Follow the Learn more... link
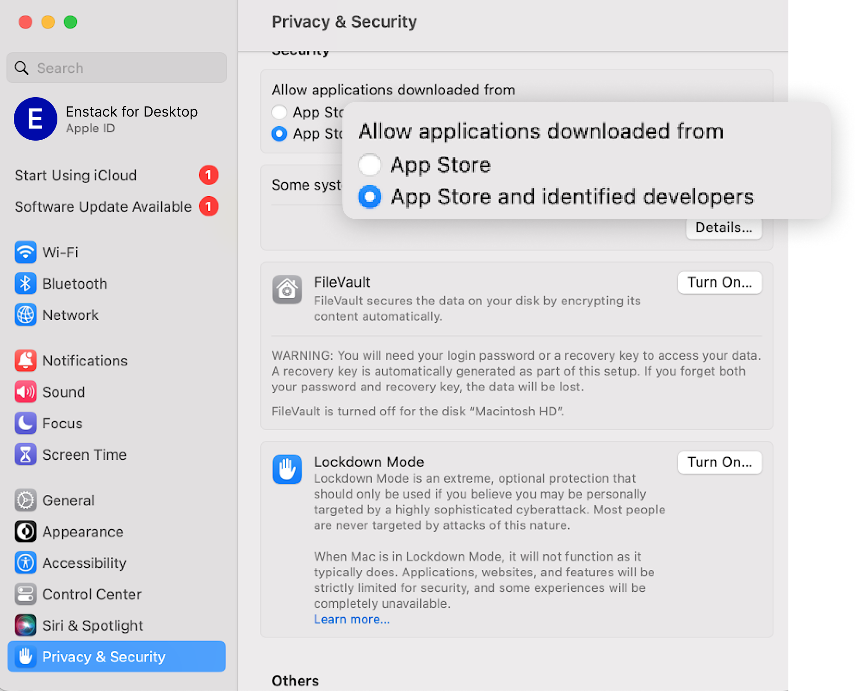 [352, 619]
